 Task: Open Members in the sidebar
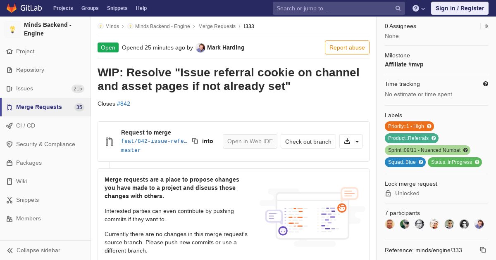pyautogui.click(x=45, y=218)
